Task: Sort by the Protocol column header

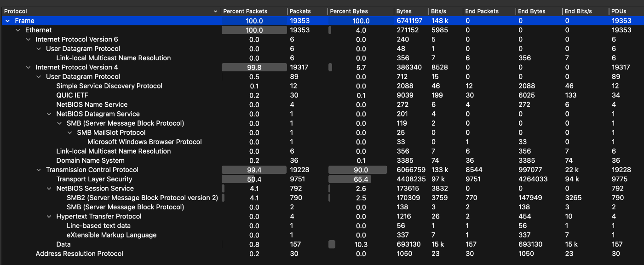Action: tap(110, 11)
